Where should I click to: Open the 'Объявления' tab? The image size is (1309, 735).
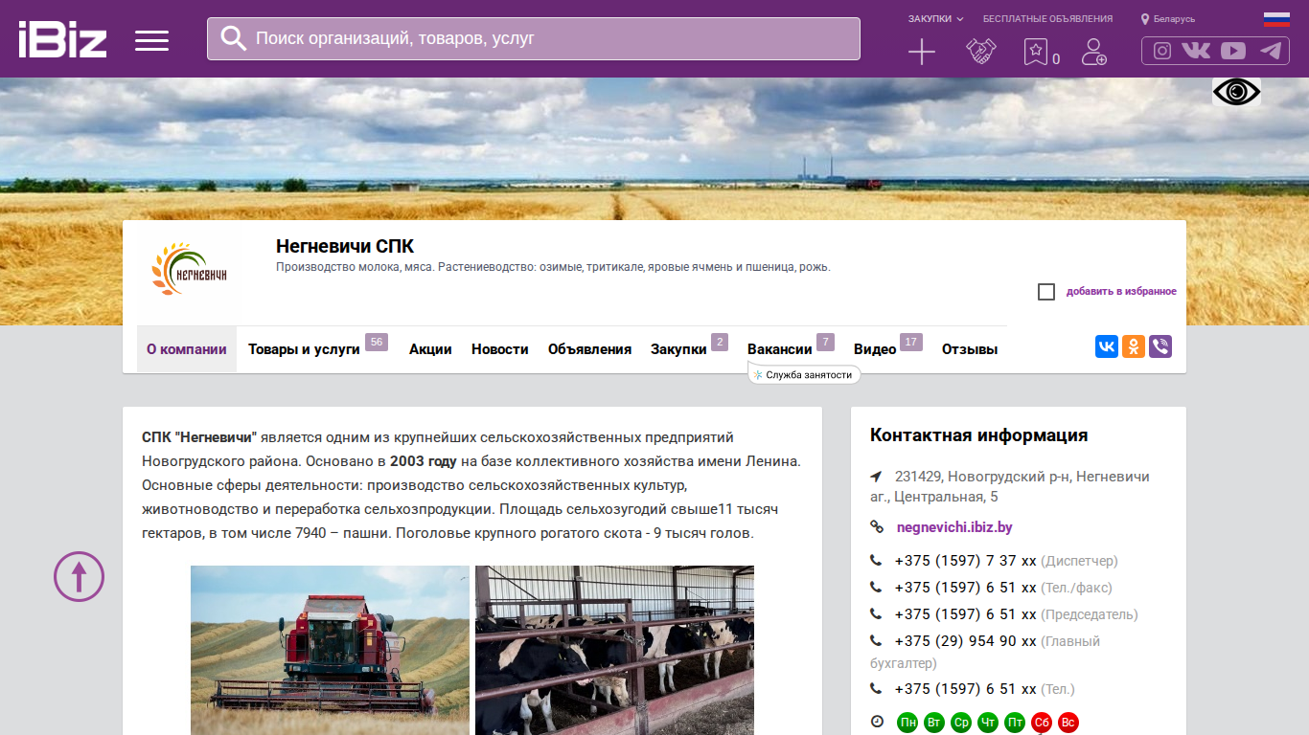coord(589,349)
